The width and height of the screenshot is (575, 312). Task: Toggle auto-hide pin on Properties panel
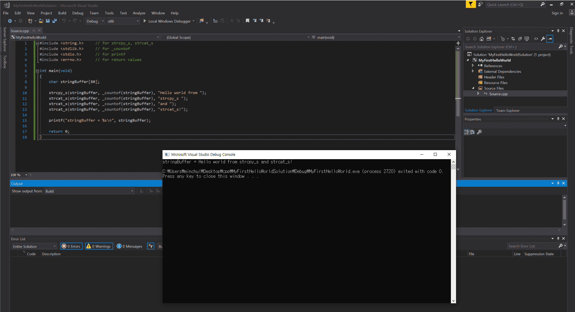click(558, 119)
